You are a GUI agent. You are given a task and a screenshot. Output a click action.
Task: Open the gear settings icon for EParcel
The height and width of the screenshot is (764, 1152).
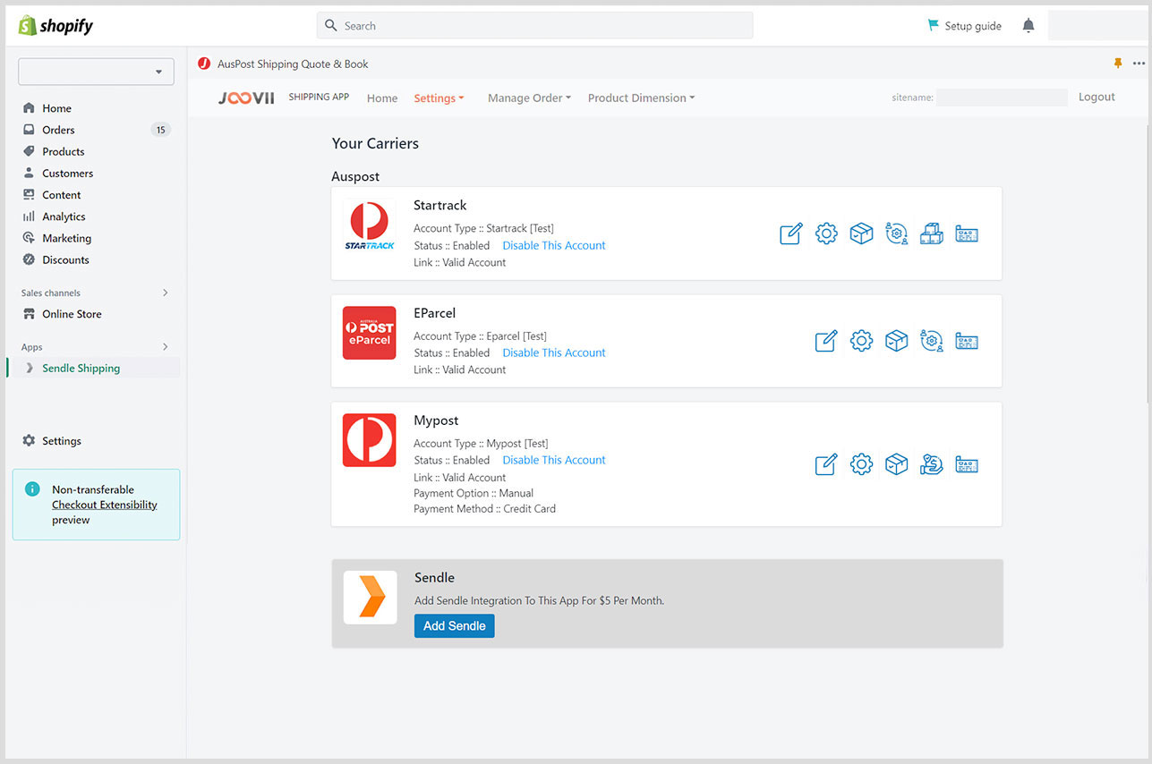tap(861, 341)
